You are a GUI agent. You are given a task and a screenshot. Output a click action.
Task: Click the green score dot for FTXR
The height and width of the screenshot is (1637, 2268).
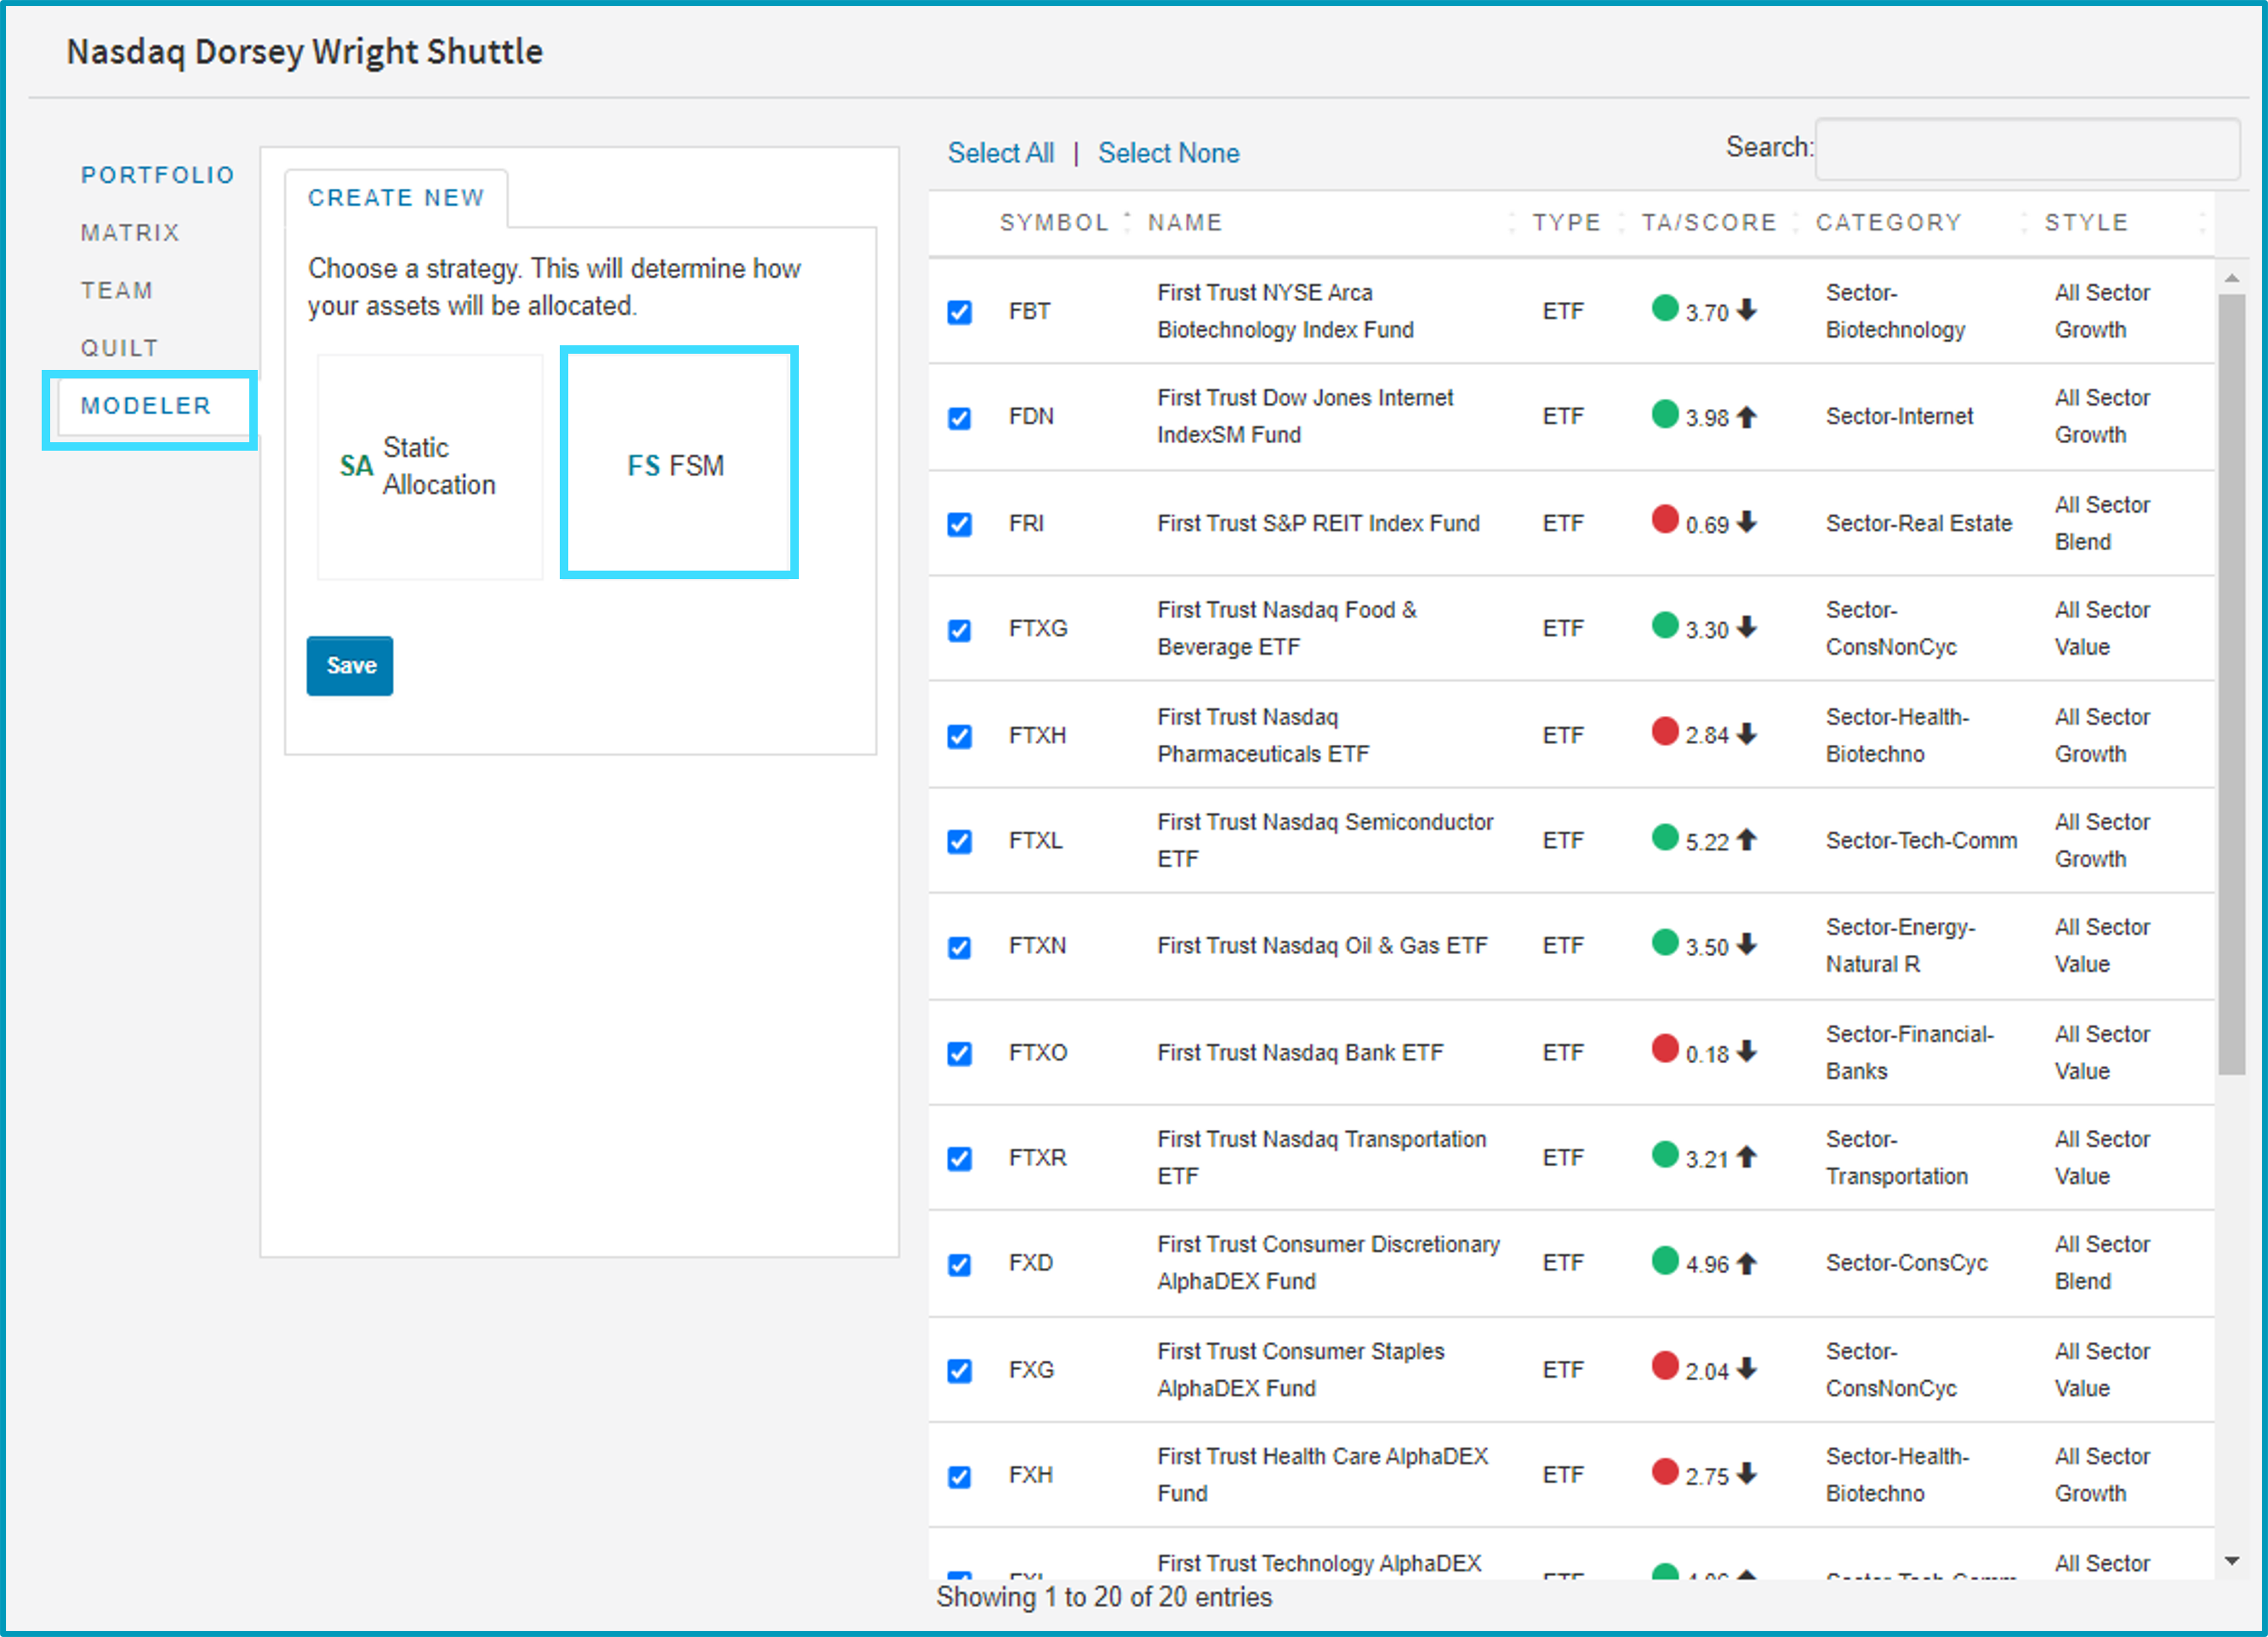click(x=1665, y=1154)
